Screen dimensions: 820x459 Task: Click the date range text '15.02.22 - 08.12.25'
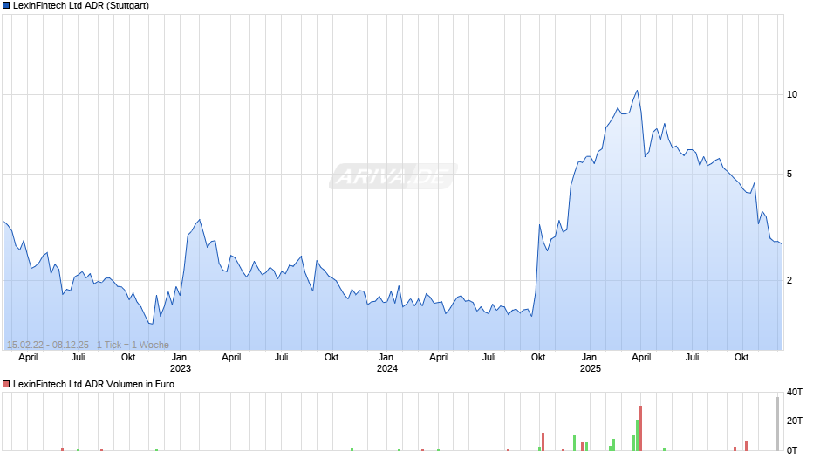48,345
